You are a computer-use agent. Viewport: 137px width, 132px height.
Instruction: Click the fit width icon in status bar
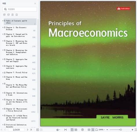[x=65, y=130]
